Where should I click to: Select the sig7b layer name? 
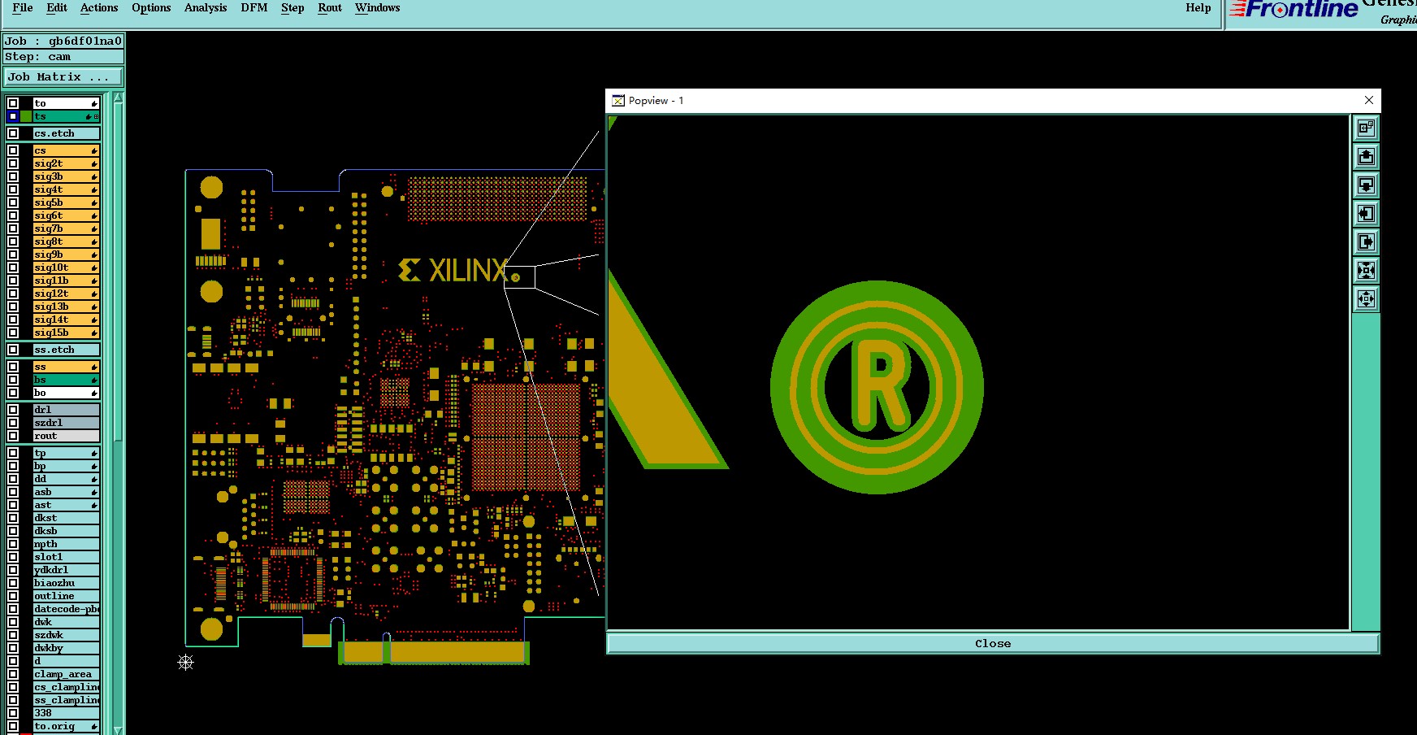click(66, 228)
